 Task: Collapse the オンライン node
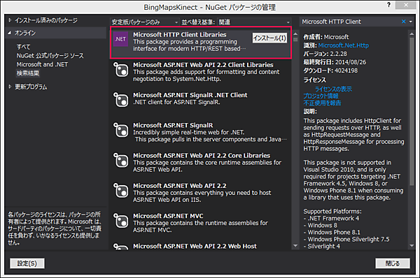tap(10, 33)
